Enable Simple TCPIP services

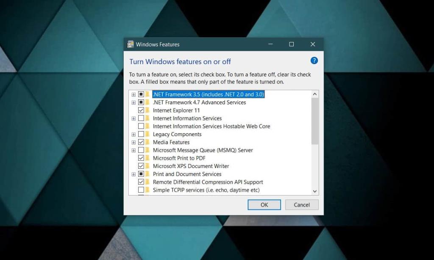(142, 190)
